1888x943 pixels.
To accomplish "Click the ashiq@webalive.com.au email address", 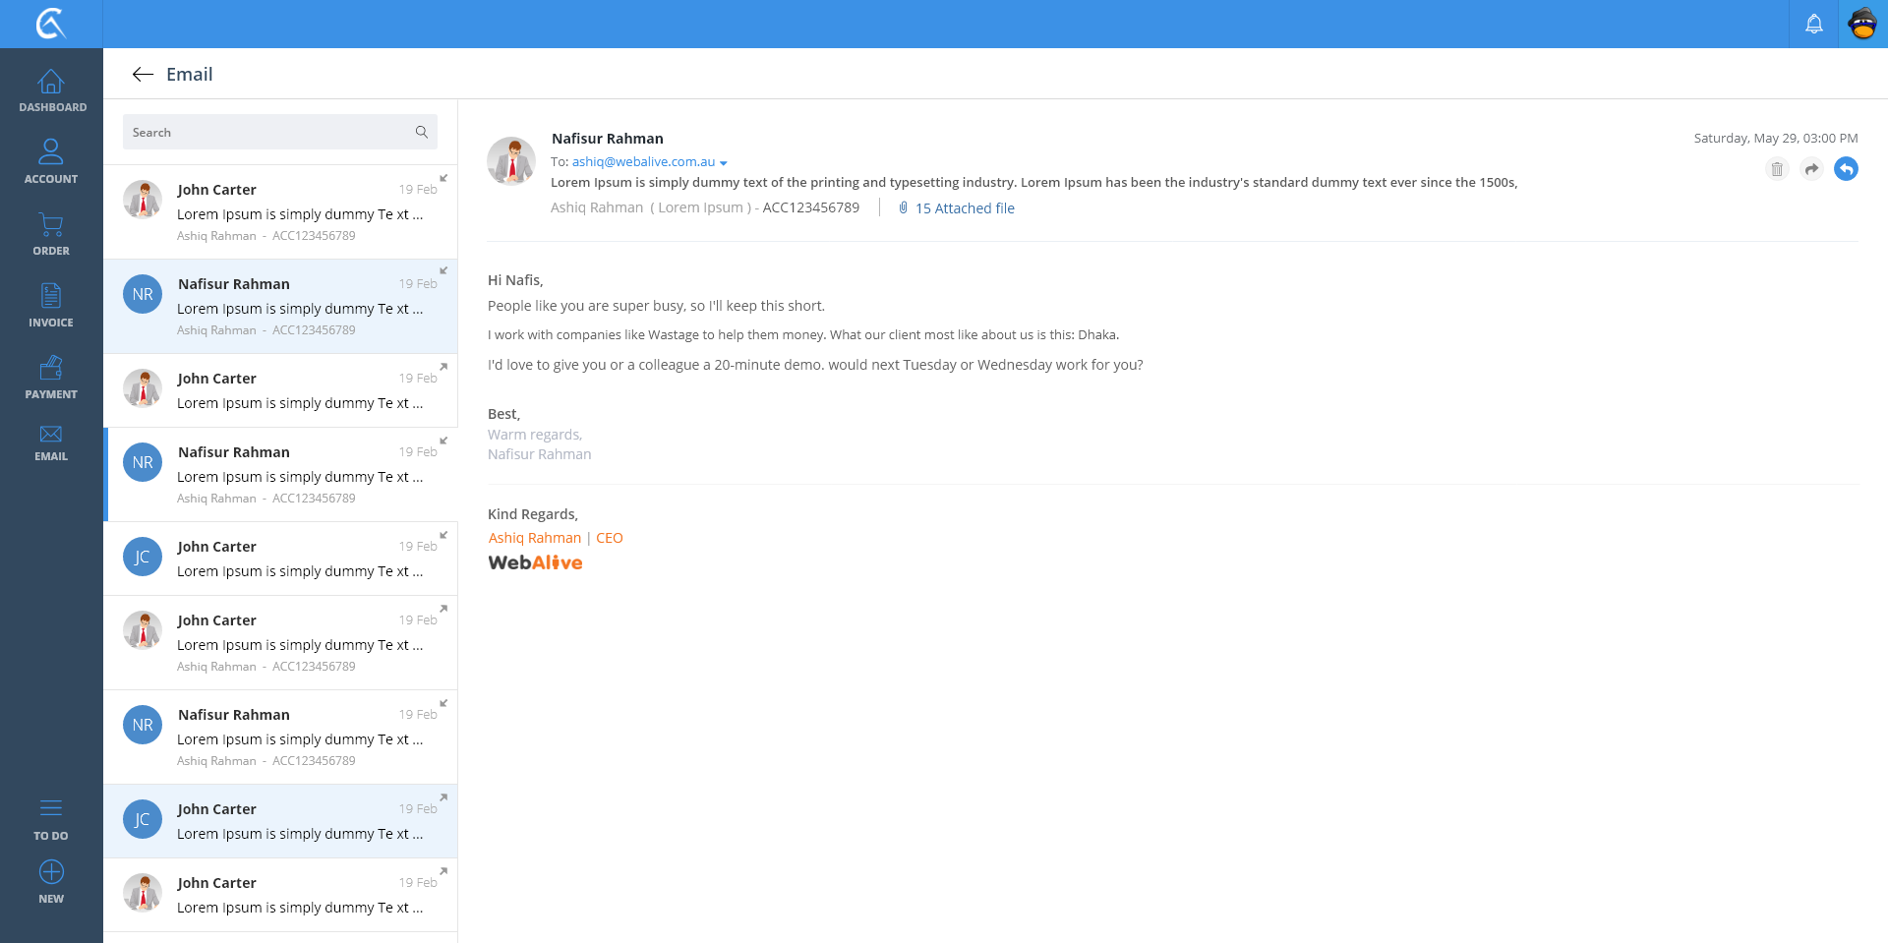I will (x=643, y=162).
